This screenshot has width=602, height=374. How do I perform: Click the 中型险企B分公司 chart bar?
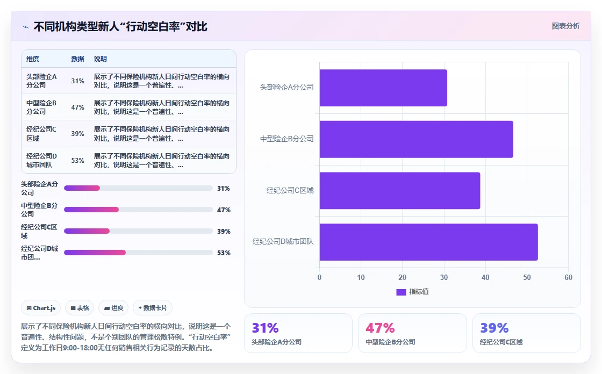pyautogui.click(x=416, y=139)
